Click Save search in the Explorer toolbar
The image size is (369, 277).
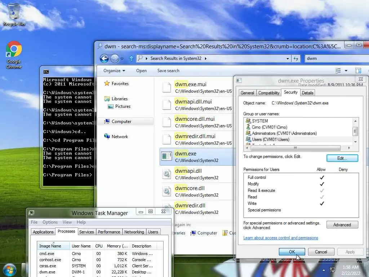pyautogui.click(x=168, y=71)
